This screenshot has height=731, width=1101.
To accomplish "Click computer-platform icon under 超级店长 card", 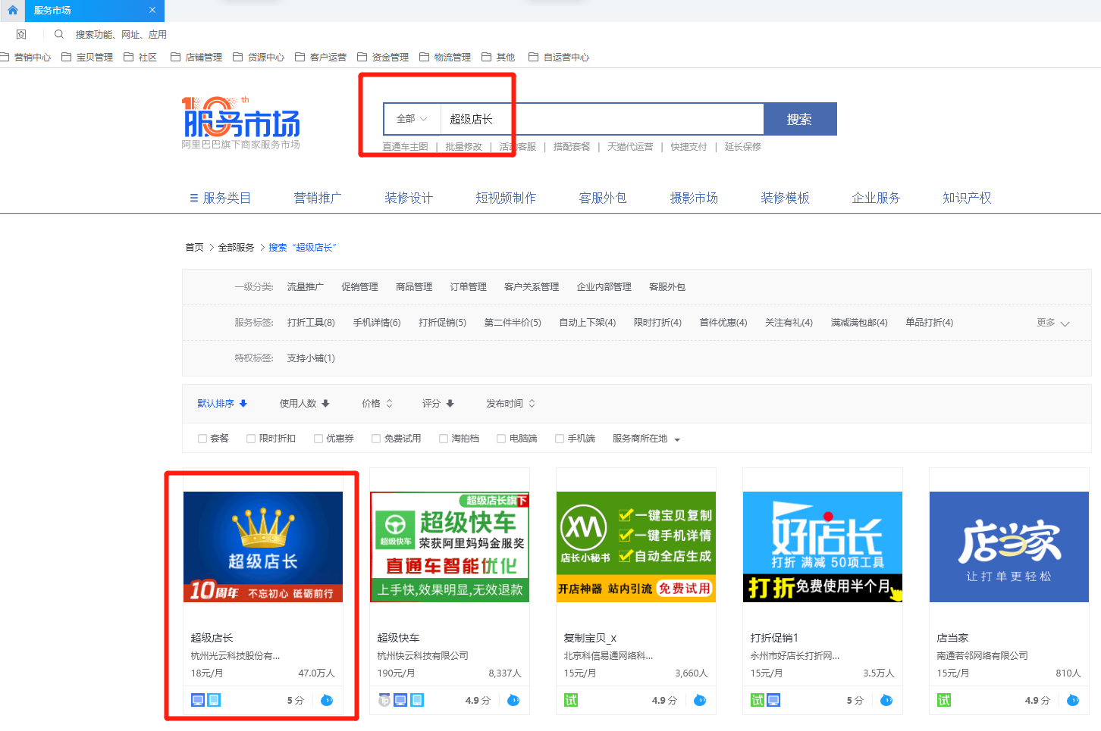I will click(198, 700).
